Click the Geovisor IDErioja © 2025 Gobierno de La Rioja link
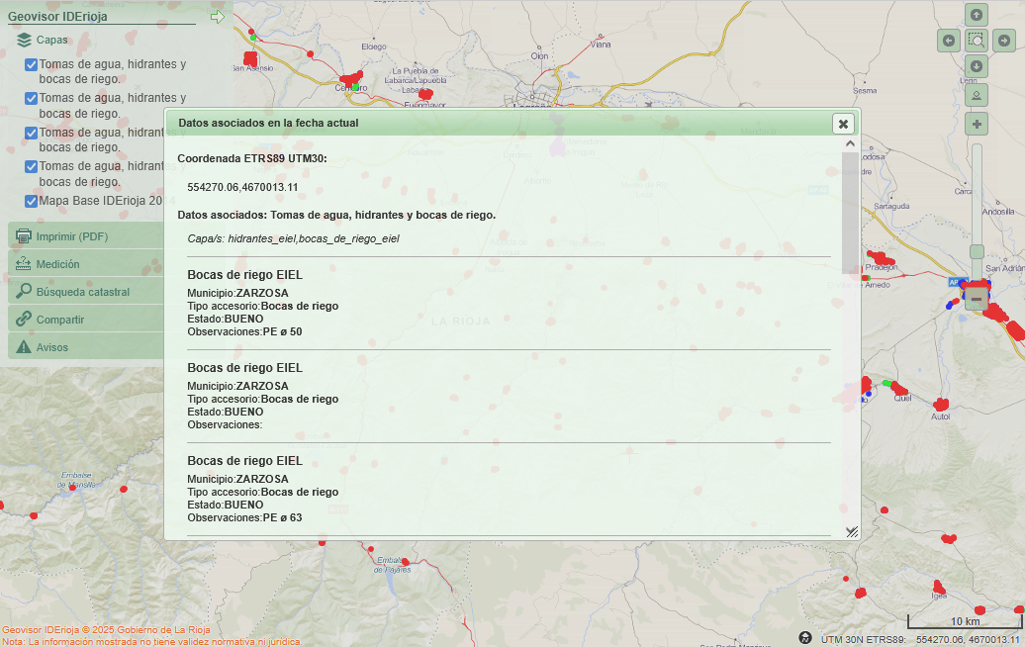The height and width of the screenshot is (647, 1025). point(106,630)
